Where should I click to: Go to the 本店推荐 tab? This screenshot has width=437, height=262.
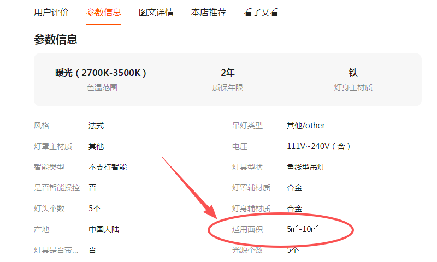point(209,12)
